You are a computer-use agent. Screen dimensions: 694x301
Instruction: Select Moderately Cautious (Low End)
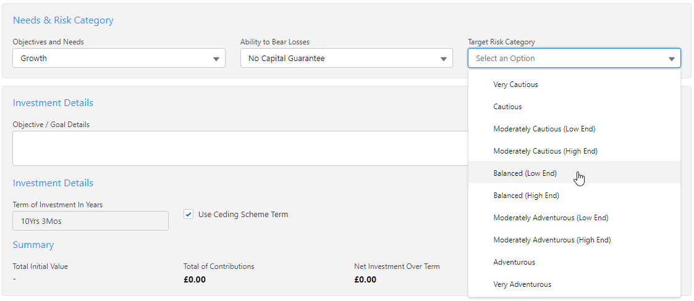click(544, 129)
